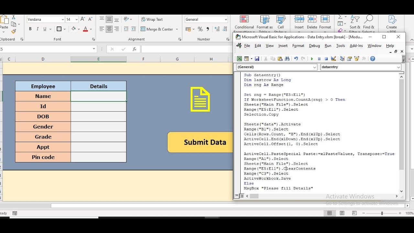Open the font size 14 dropdown
Viewport: 414px width, 233px height.
pyautogui.click(x=76, y=20)
